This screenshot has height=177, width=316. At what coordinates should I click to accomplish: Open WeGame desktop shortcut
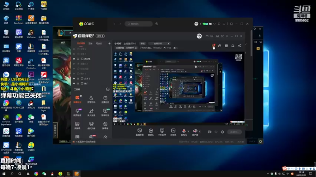click(x=31, y=34)
